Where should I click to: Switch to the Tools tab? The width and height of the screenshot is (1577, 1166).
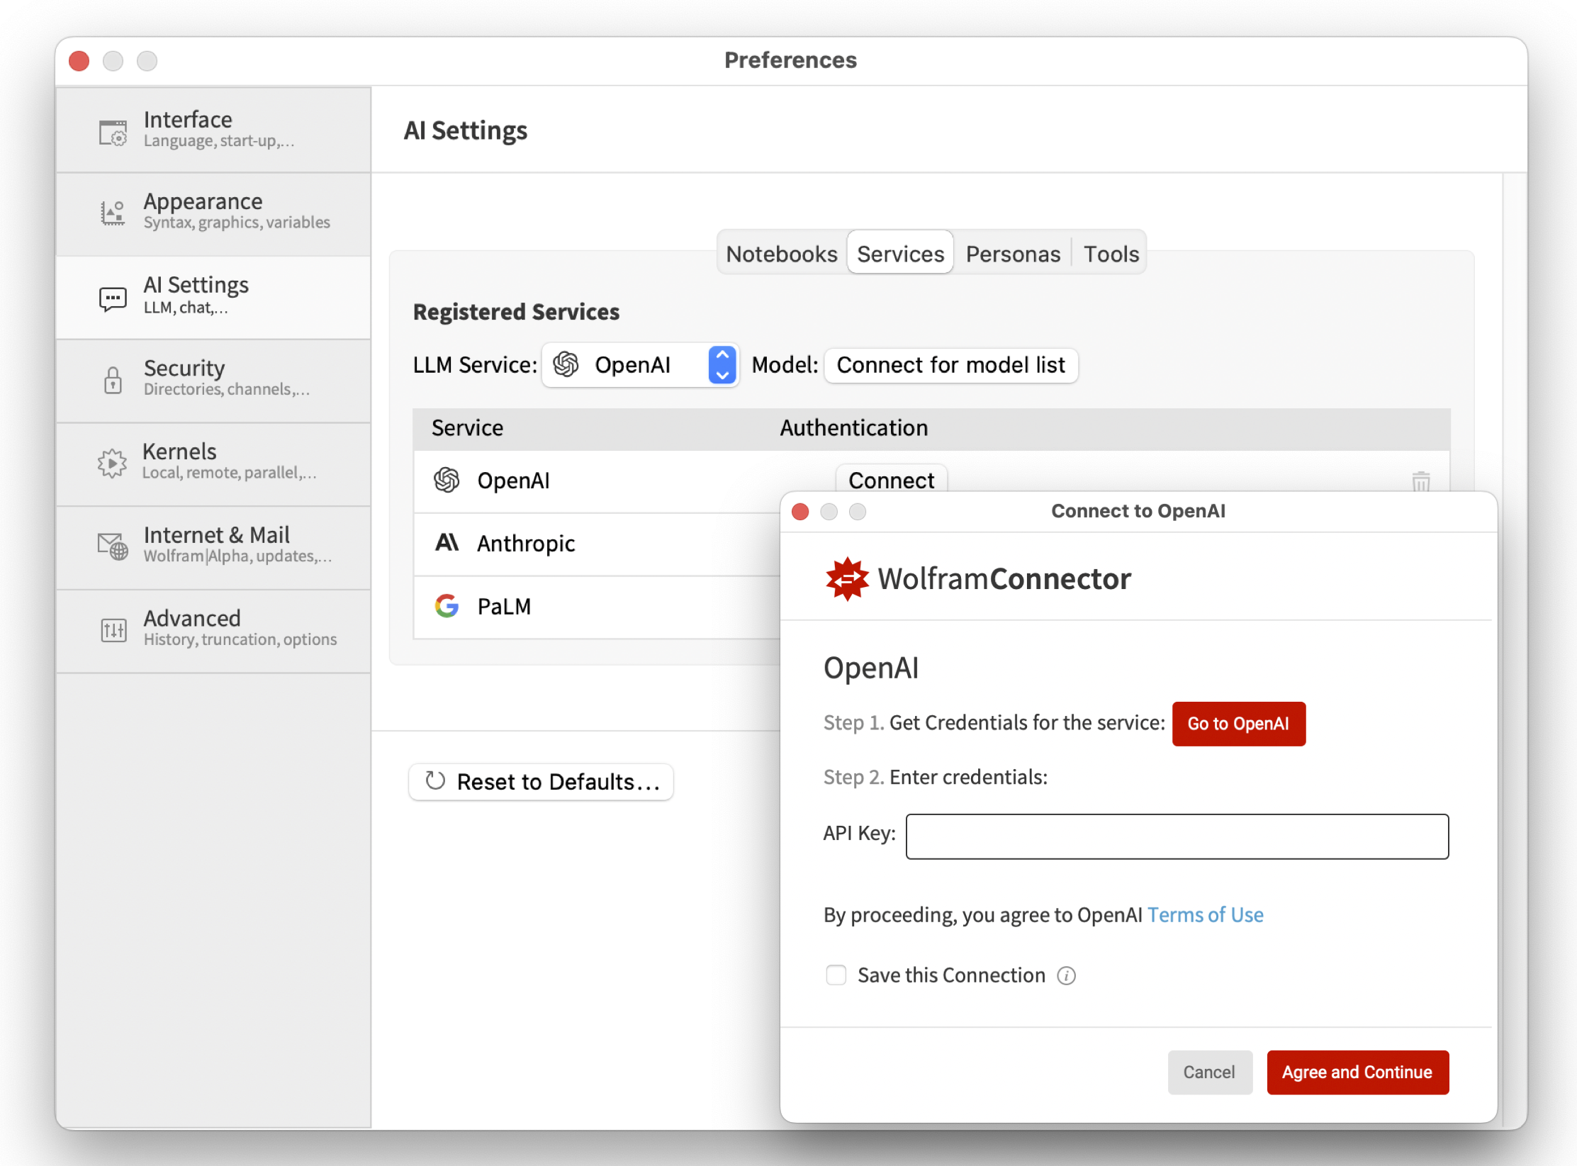(x=1111, y=254)
